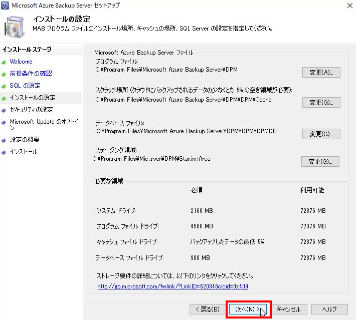The image size is (356, 320).
Task: Change database files DPMDB path 変更(G)
Action: (321, 134)
